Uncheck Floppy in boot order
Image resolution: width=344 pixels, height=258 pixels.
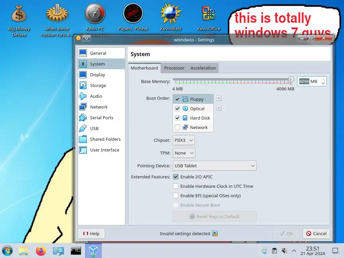177,99
